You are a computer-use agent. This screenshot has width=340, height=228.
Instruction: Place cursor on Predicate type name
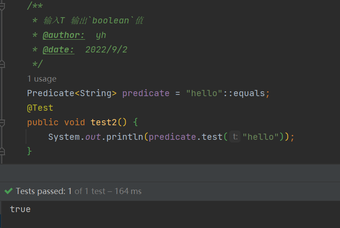[x=51, y=93]
